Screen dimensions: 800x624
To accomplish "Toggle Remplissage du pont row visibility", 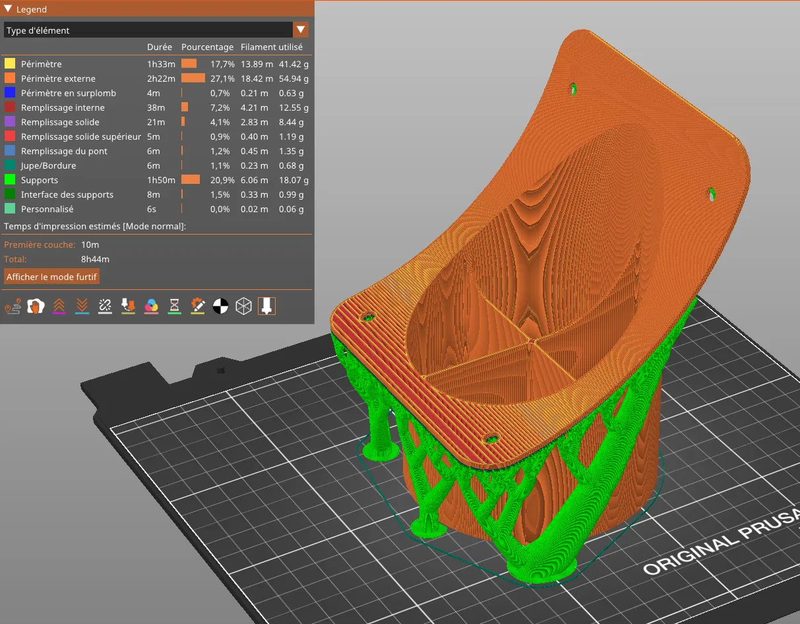I will [x=156, y=151].
